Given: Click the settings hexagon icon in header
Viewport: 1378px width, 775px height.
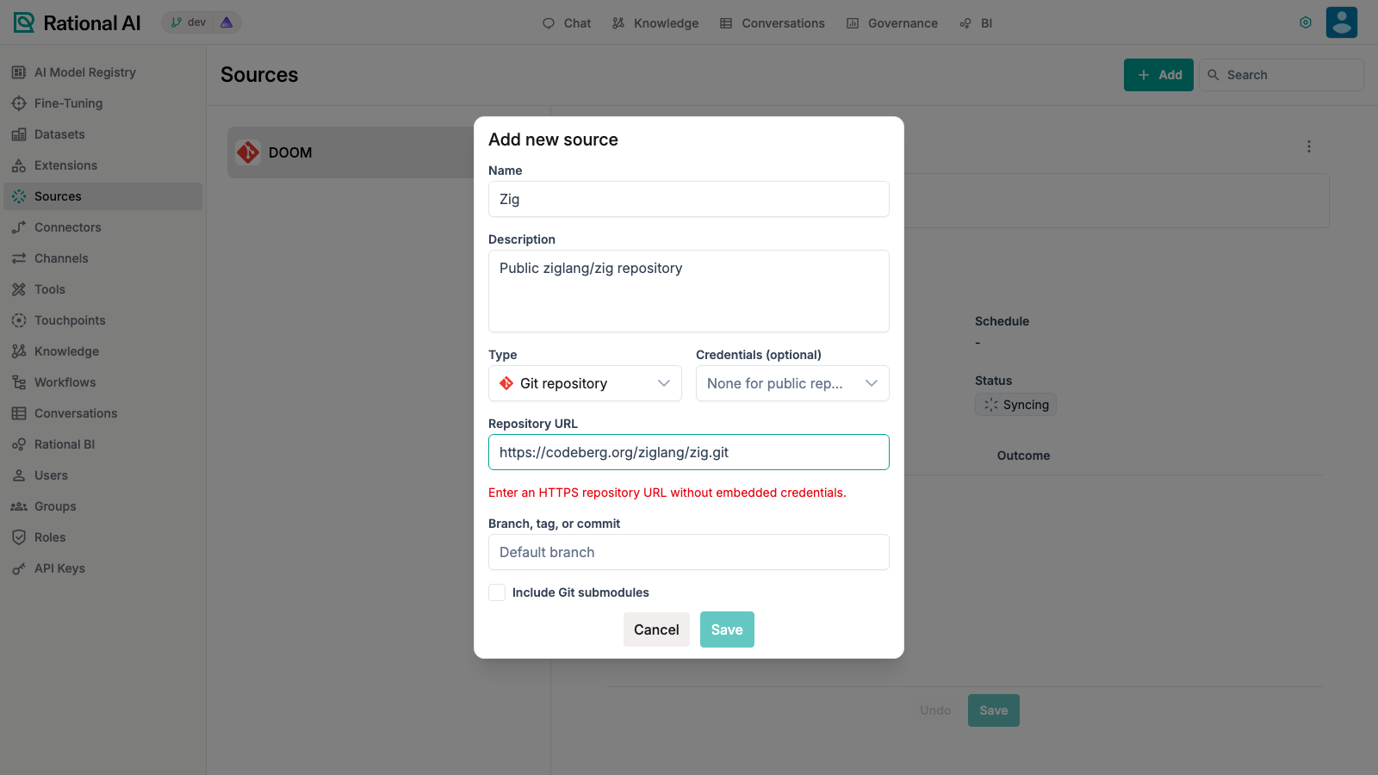Looking at the screenshot, I should (x=1306, y=22).
